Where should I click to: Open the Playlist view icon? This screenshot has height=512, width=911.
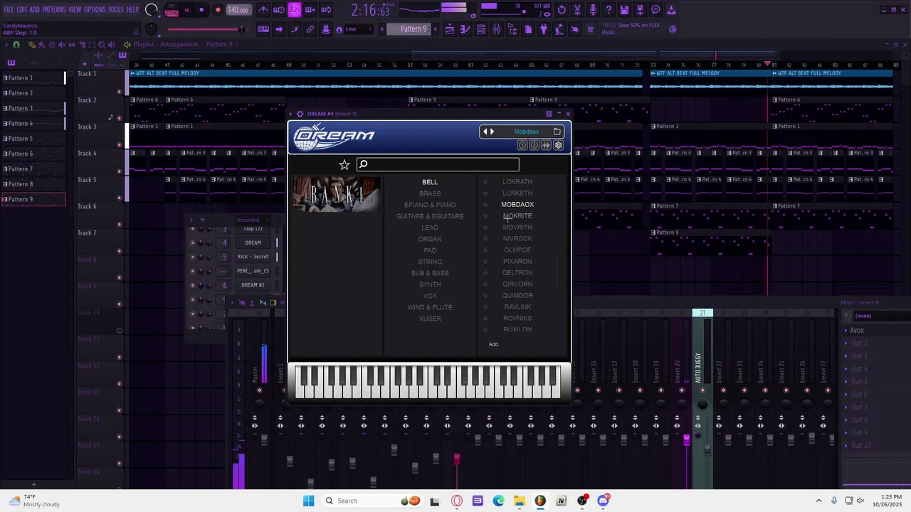[x=450, y=29]
